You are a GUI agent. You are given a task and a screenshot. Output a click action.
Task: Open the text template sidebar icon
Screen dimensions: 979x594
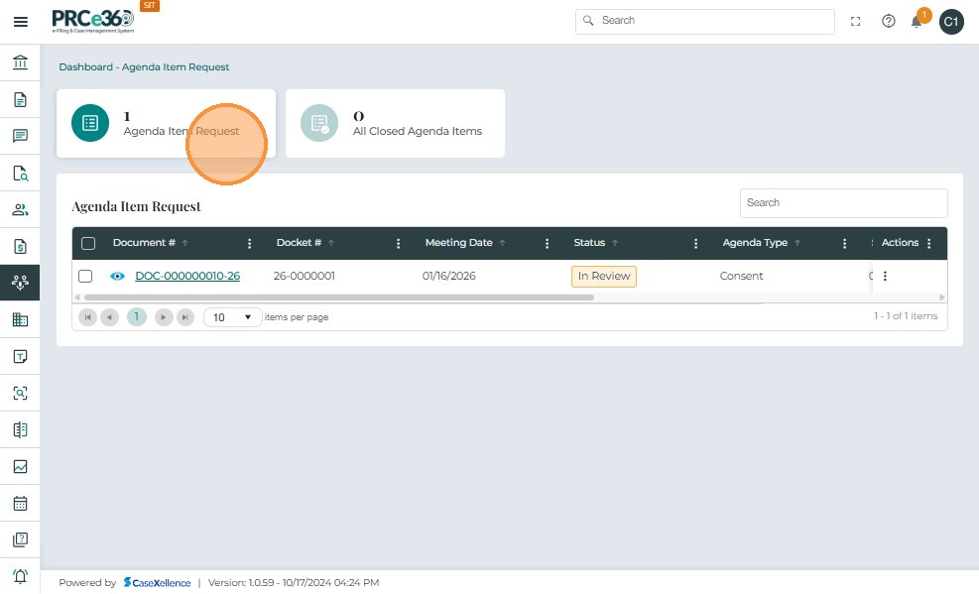[x=20, y=356]
